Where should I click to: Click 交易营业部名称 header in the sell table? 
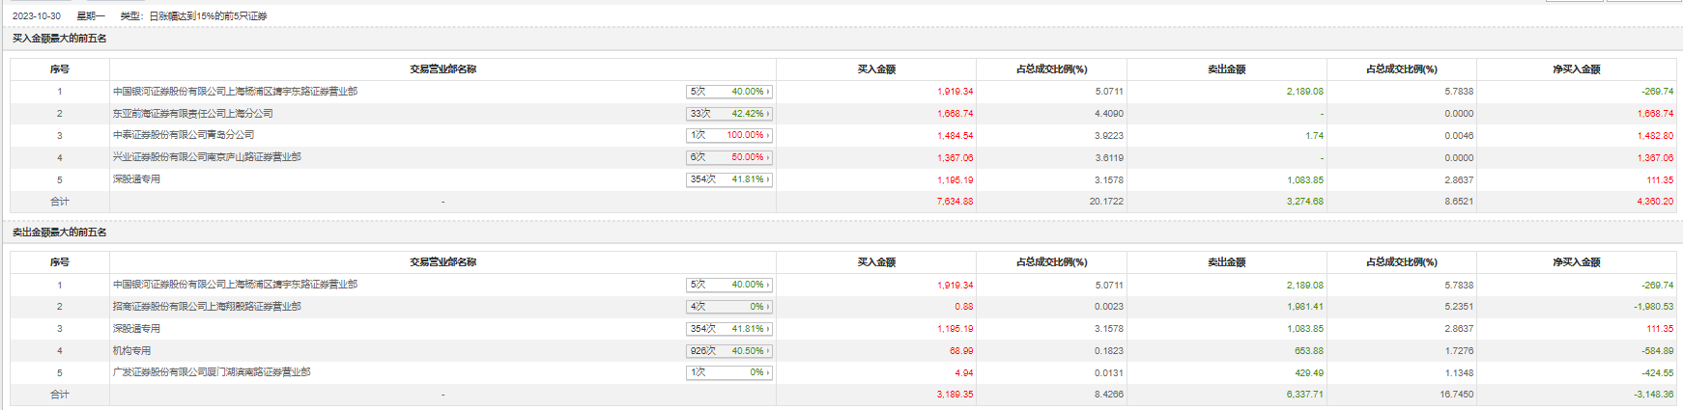coord(442,262)
